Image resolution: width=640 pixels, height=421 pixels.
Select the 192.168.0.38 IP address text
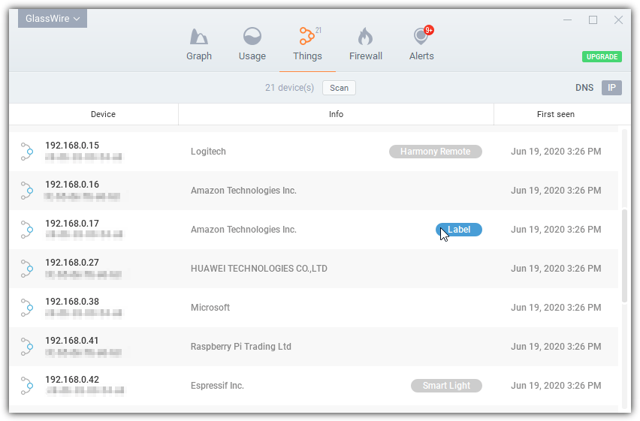(x=72, y=302)
